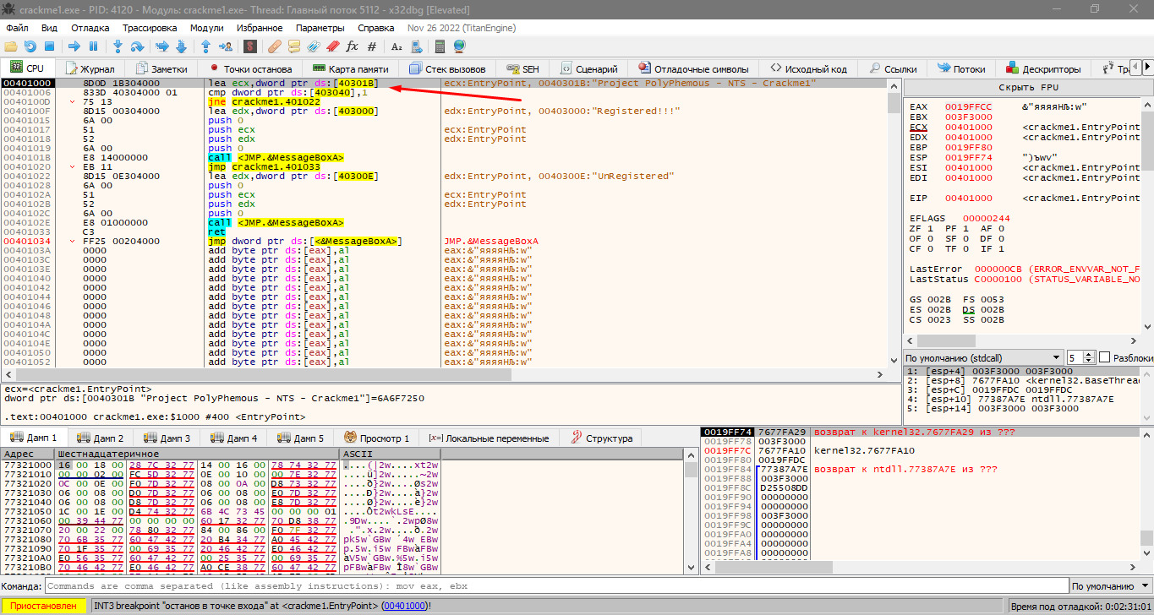
Task: Open the Трассировка menu
Action: pyautogui.click(x=150, y=27)
